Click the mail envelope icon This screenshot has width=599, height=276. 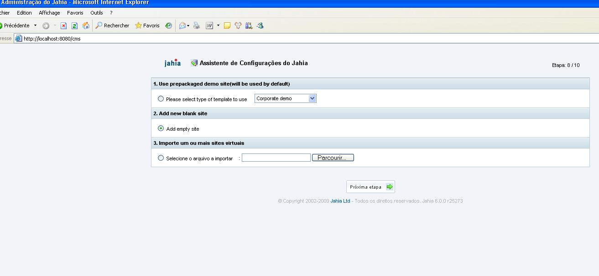coord(182,26)
